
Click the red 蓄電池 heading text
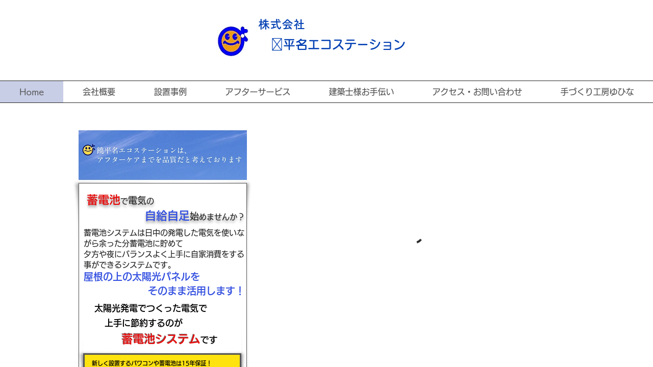(x=103, y=200)
